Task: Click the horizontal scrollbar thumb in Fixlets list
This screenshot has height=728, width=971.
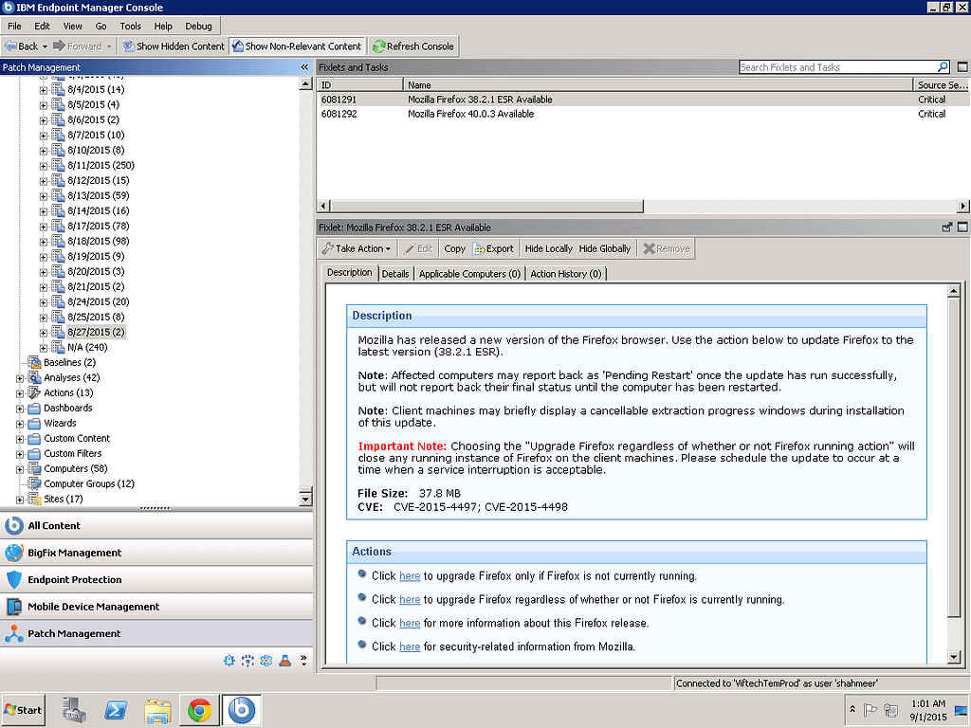Action: [486, 206]
